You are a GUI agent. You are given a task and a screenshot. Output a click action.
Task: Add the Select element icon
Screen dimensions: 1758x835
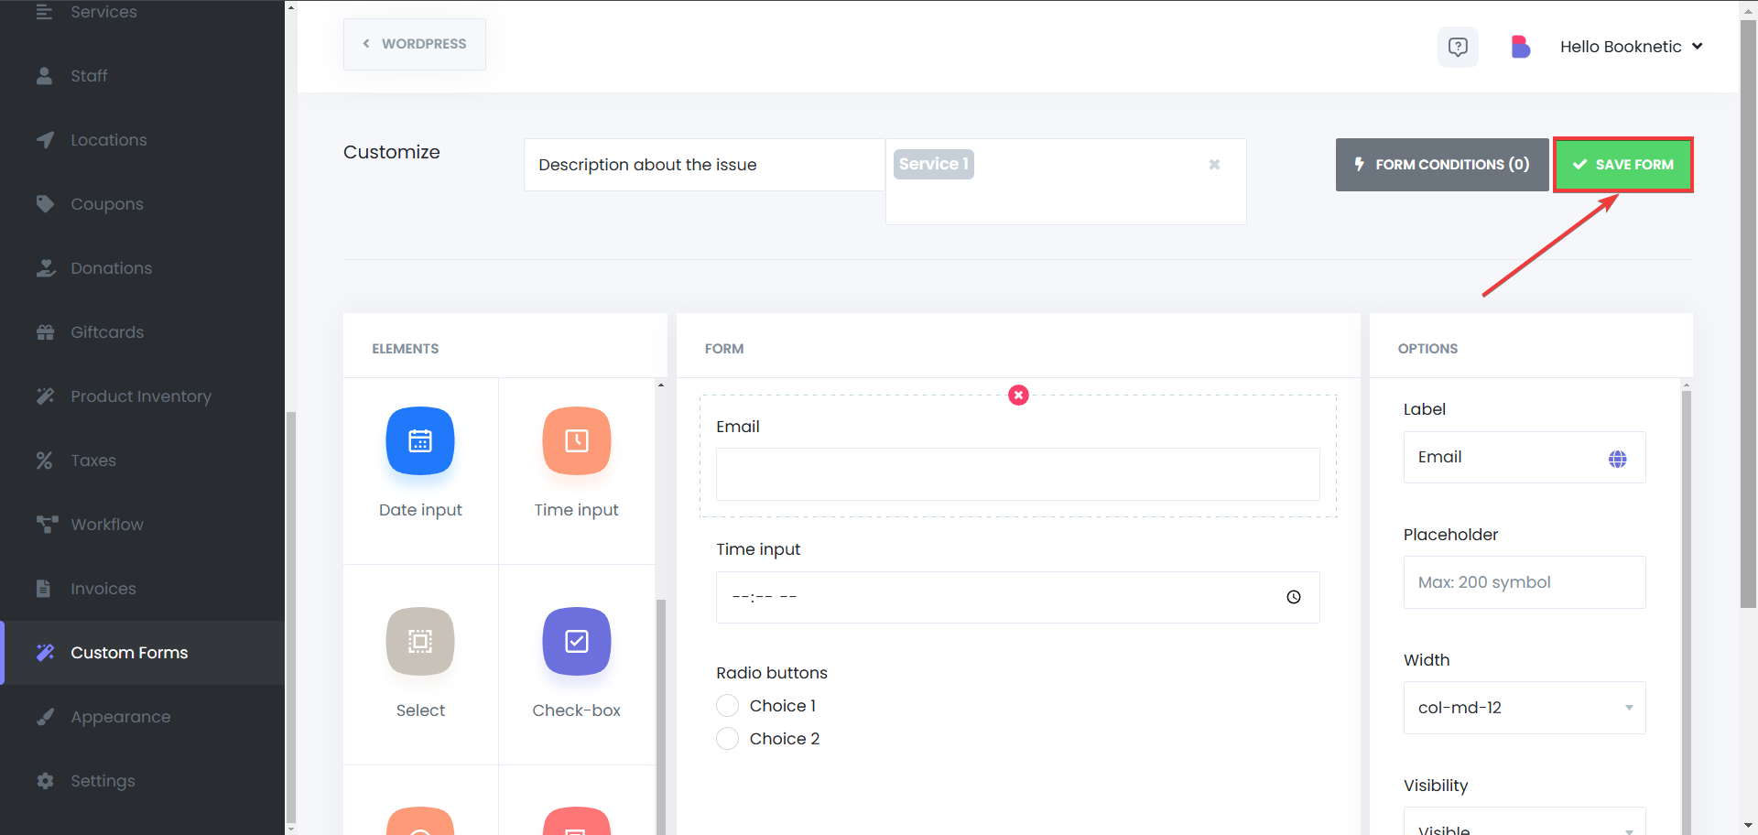[x=420, y=641]
